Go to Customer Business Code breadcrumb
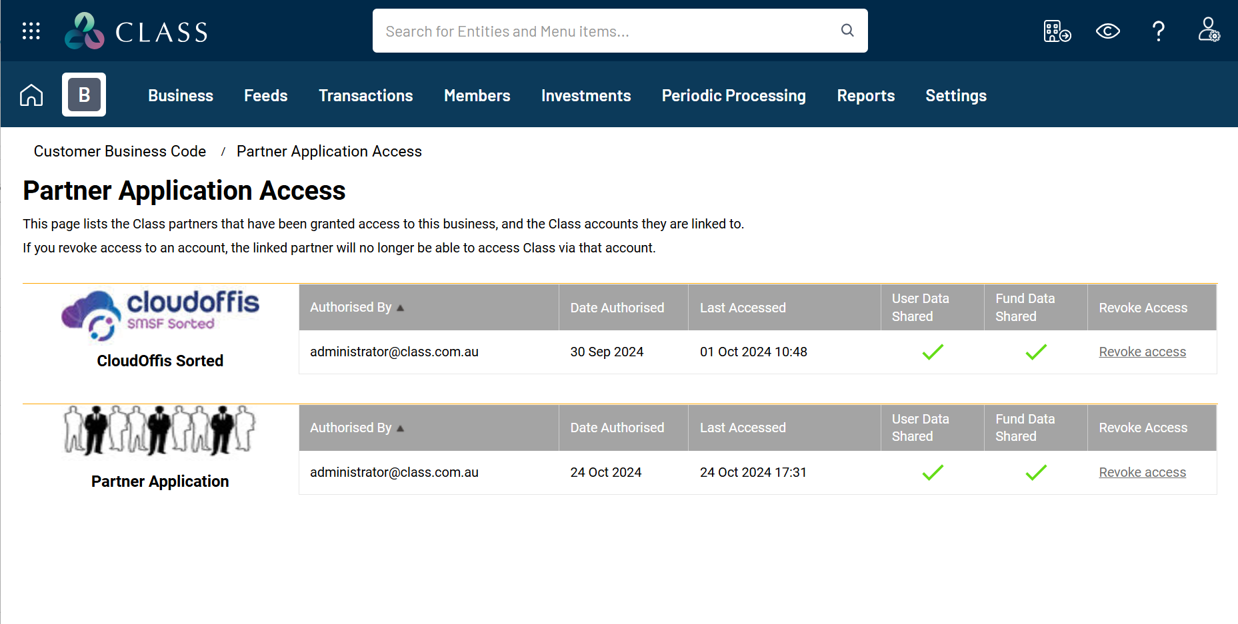Screen dimensions: 1238x624 click(x=120, y=151)
